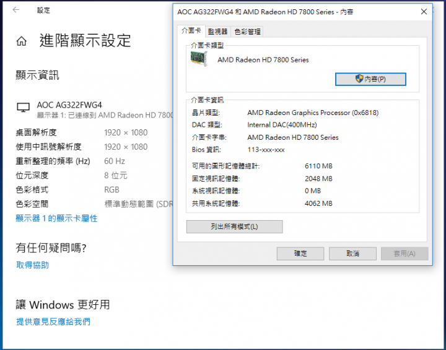The height and width of the screenshot is (350, 446).
Task: Click the 有任何疑問嗎? heading
Action: [x=51, y=248]
